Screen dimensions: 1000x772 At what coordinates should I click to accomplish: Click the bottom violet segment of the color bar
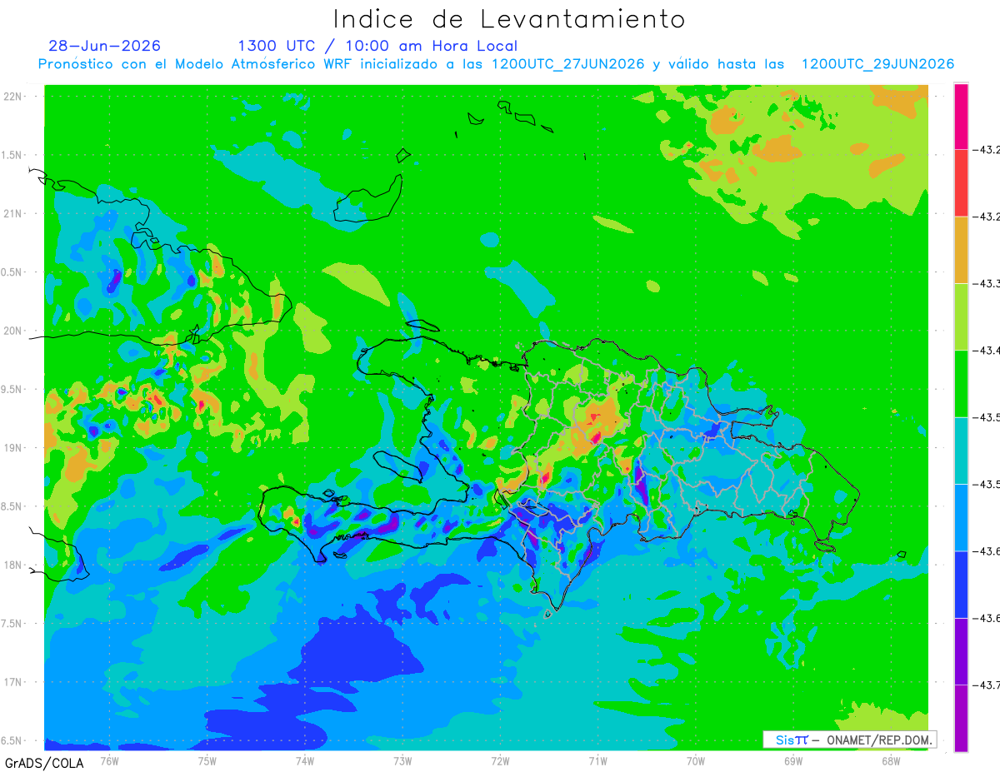pyautogui.click(x=961, y=718)
